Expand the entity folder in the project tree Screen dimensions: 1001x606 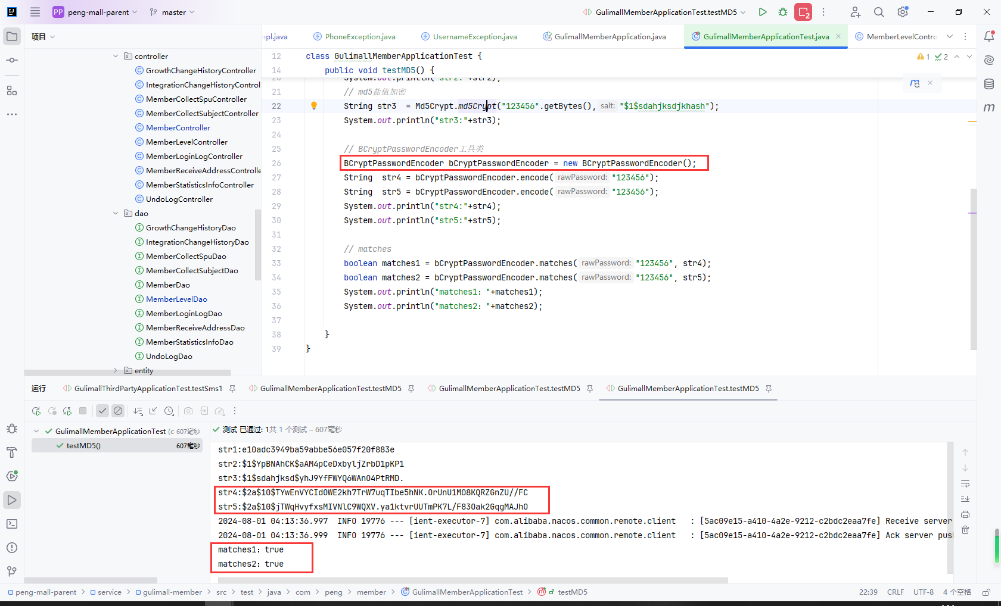coord(116,370)
